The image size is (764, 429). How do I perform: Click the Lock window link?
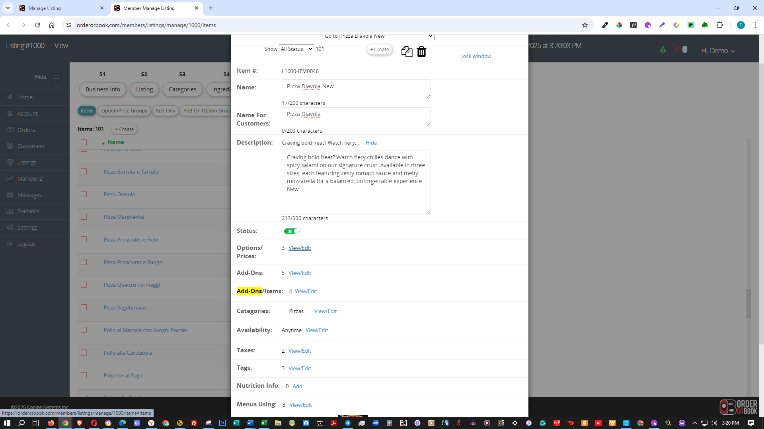(x=476, y=56)
